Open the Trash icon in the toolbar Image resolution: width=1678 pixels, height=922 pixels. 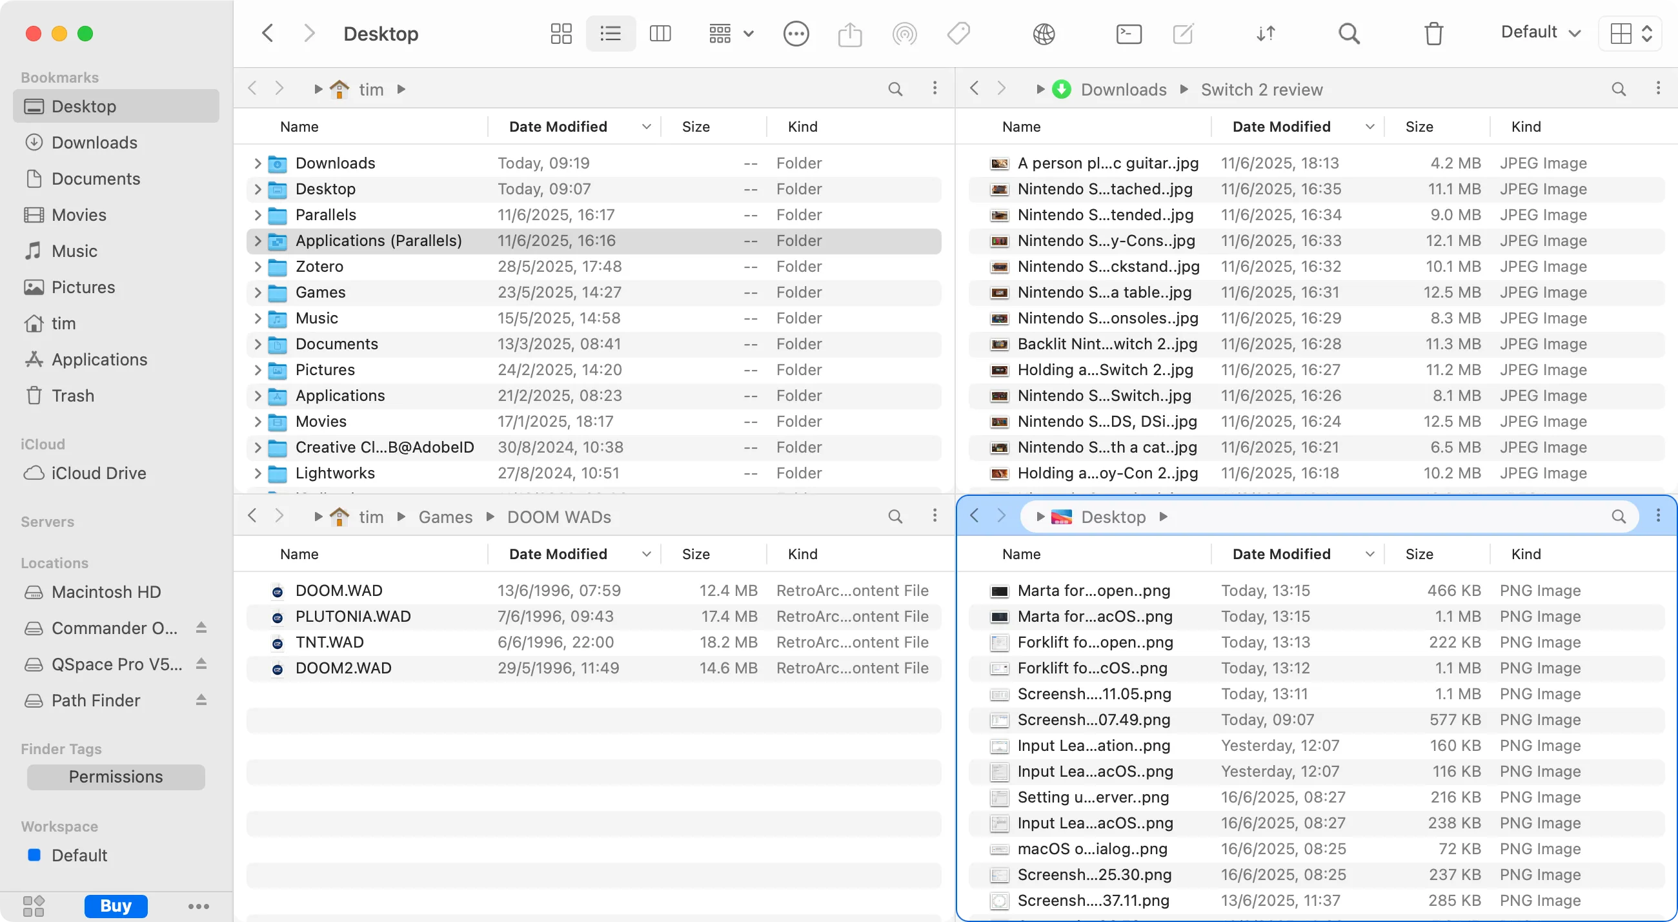[1433, 33]
